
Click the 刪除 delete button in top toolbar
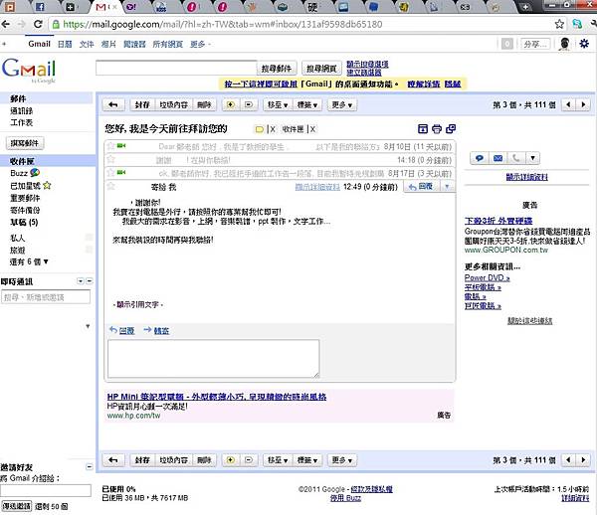click(x=204, y=104)
